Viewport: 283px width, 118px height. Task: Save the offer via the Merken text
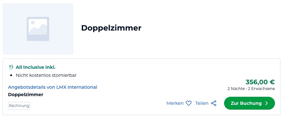pyautogui.click(x=175, y=103)
